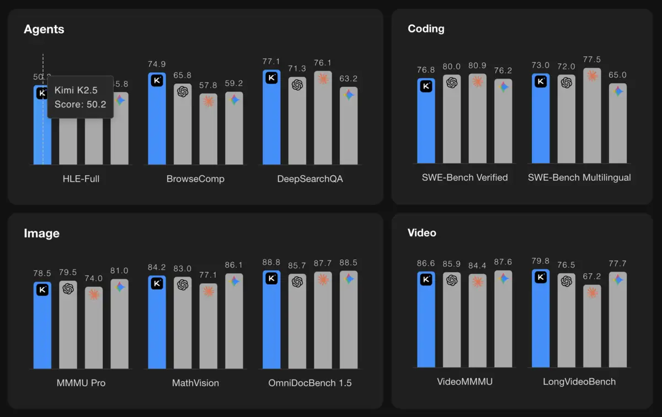Click the 77.5 score in SWE-Bench Multilingual
Image resolution: width=662 pixels, height=417 pixels.
[592, 59]
